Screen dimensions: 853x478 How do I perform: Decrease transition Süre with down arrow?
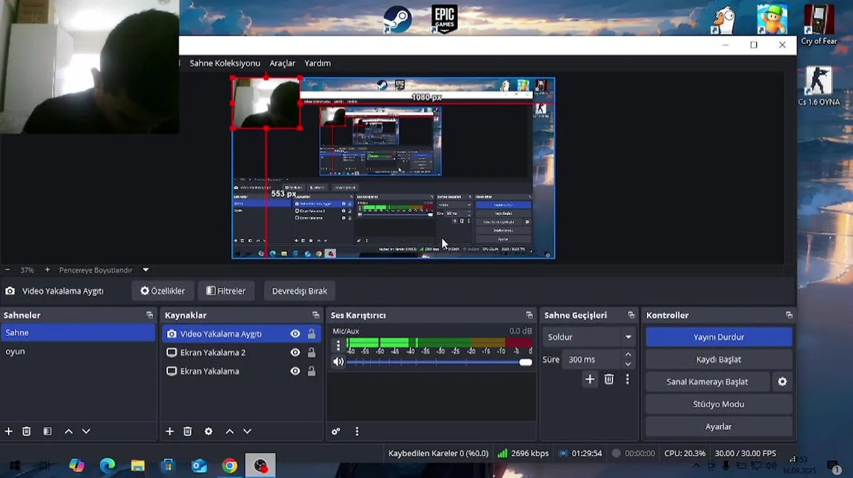[x=628, y=364]
